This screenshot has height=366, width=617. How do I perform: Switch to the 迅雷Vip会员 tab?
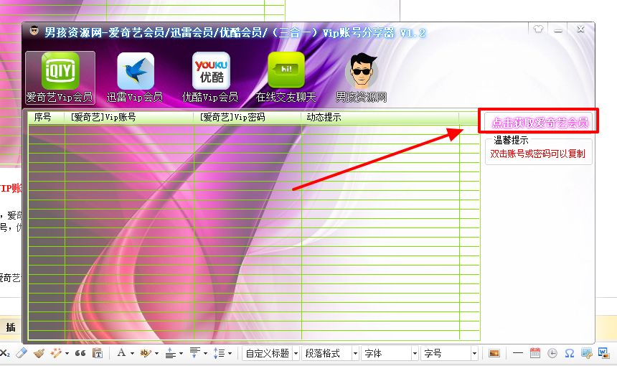135,78
